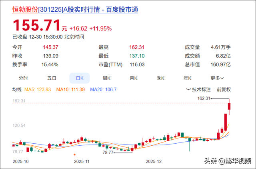
Task: Click the current price 155.71
Action: point(36,25)
